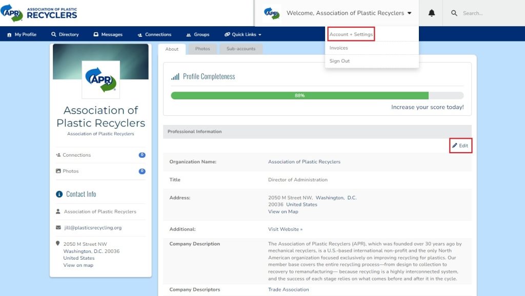Open Messages from the navigation bar
The width and height of the screenshot is (525, 296).
click(x=108, y=34)
